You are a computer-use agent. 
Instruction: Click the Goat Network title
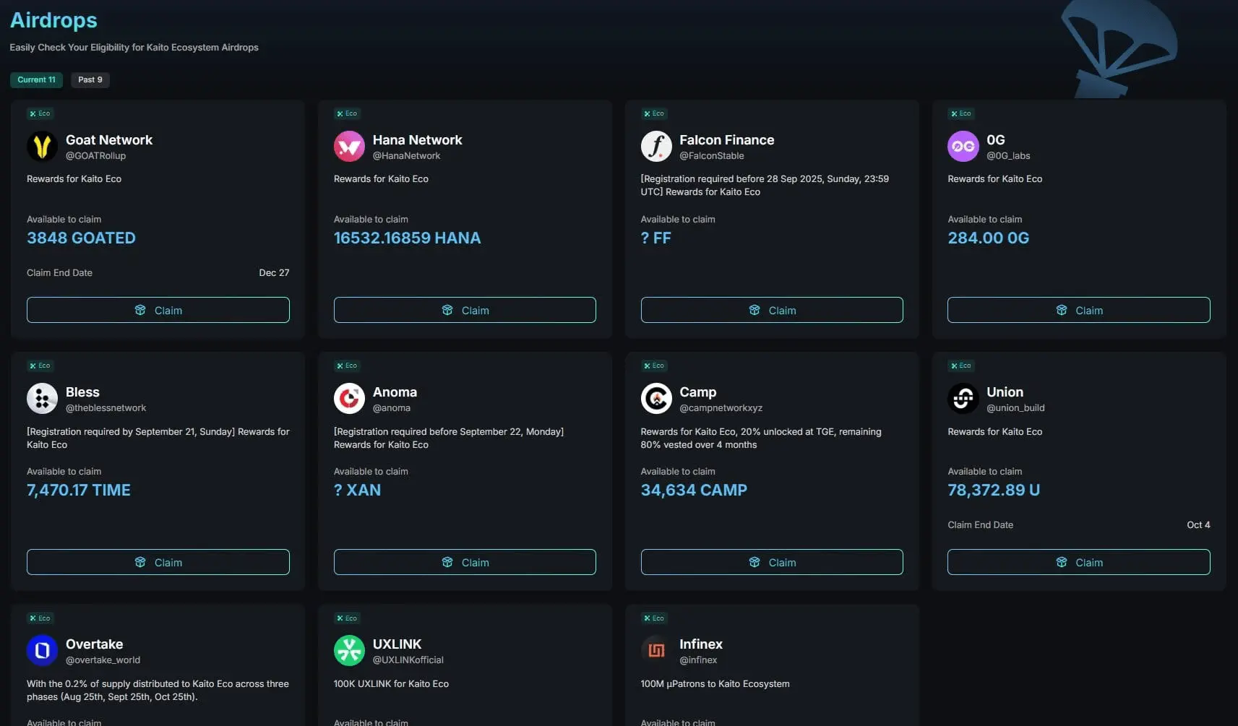click(x=109, y=140)
